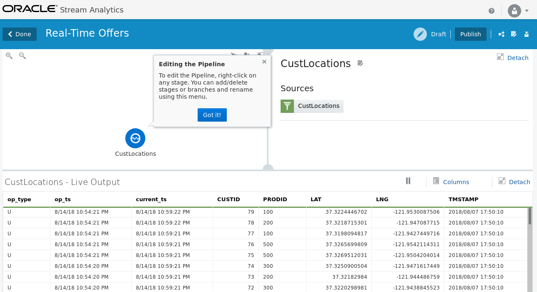Zoom out of the pipeline canvas
Image resolution: width=537 pixels, height=292 pixels.
[23, 56]
